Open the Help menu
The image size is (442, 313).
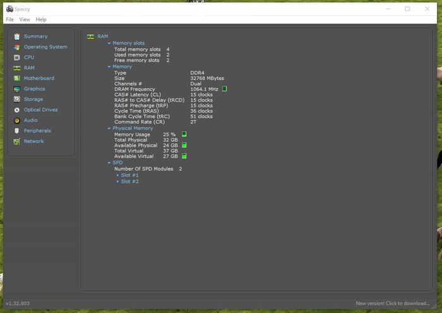41,20
